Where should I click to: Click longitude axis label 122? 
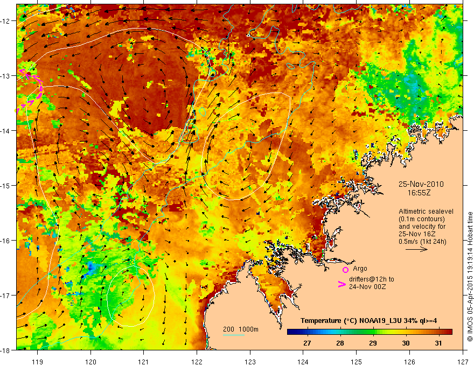tap(197, 362)
